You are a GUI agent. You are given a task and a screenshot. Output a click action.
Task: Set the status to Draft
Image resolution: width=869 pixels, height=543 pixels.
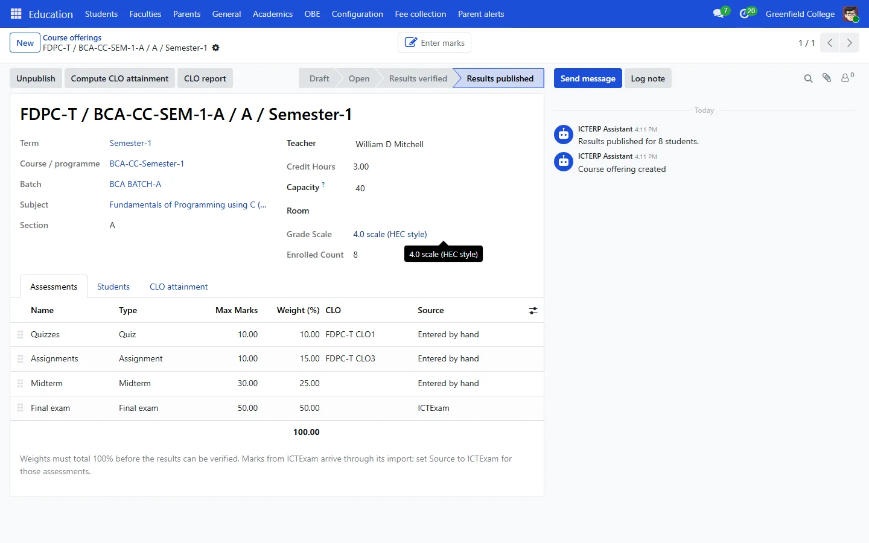[x=319, y=78]
